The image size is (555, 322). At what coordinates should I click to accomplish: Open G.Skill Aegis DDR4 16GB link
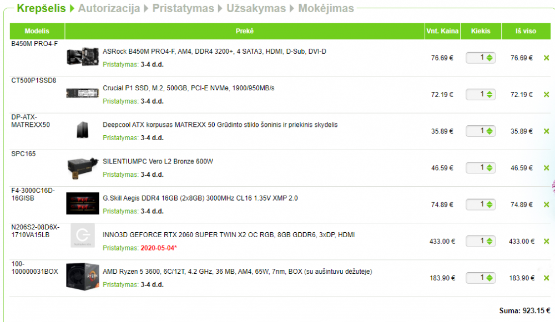click(200, 198)
